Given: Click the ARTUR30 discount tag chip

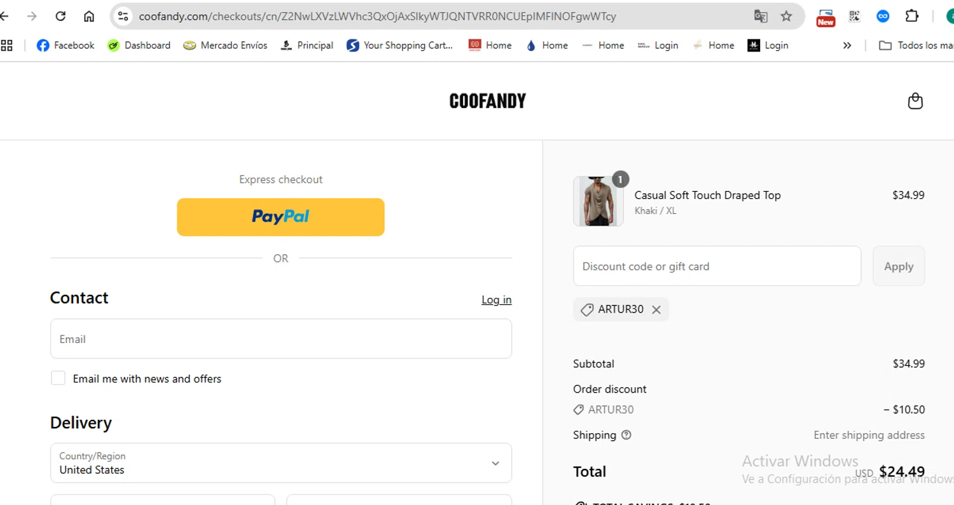Looking at the screenshot, I should point(621,309).
